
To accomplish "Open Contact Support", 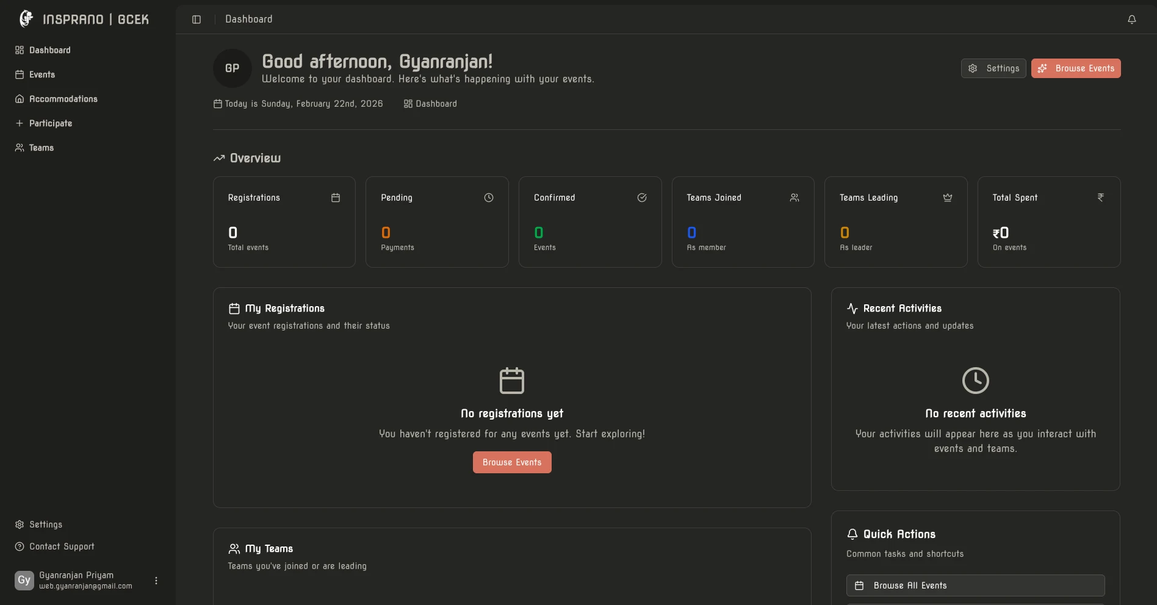I will pyautogui.click(x=61, y=546).
